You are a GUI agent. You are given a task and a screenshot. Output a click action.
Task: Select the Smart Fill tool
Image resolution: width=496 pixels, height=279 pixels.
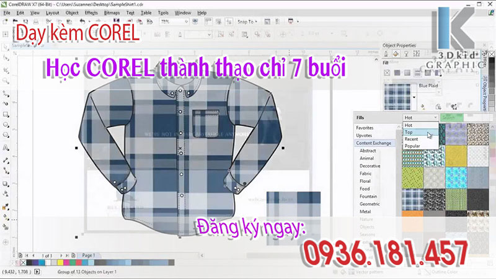[6, 227]
